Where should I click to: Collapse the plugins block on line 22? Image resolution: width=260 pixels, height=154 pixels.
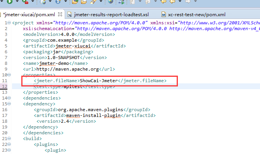(9, 144)
